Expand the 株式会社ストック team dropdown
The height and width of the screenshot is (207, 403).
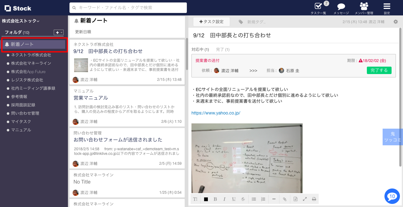(x=21, y=21)
